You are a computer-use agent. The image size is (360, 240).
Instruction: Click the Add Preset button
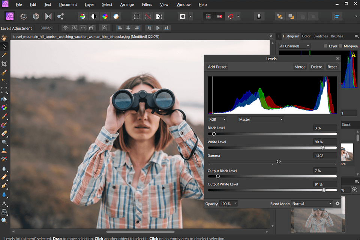pos(217,67)
